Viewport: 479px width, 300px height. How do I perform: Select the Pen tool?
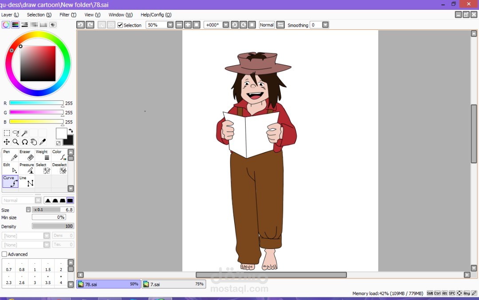click(x=10, y=155)
